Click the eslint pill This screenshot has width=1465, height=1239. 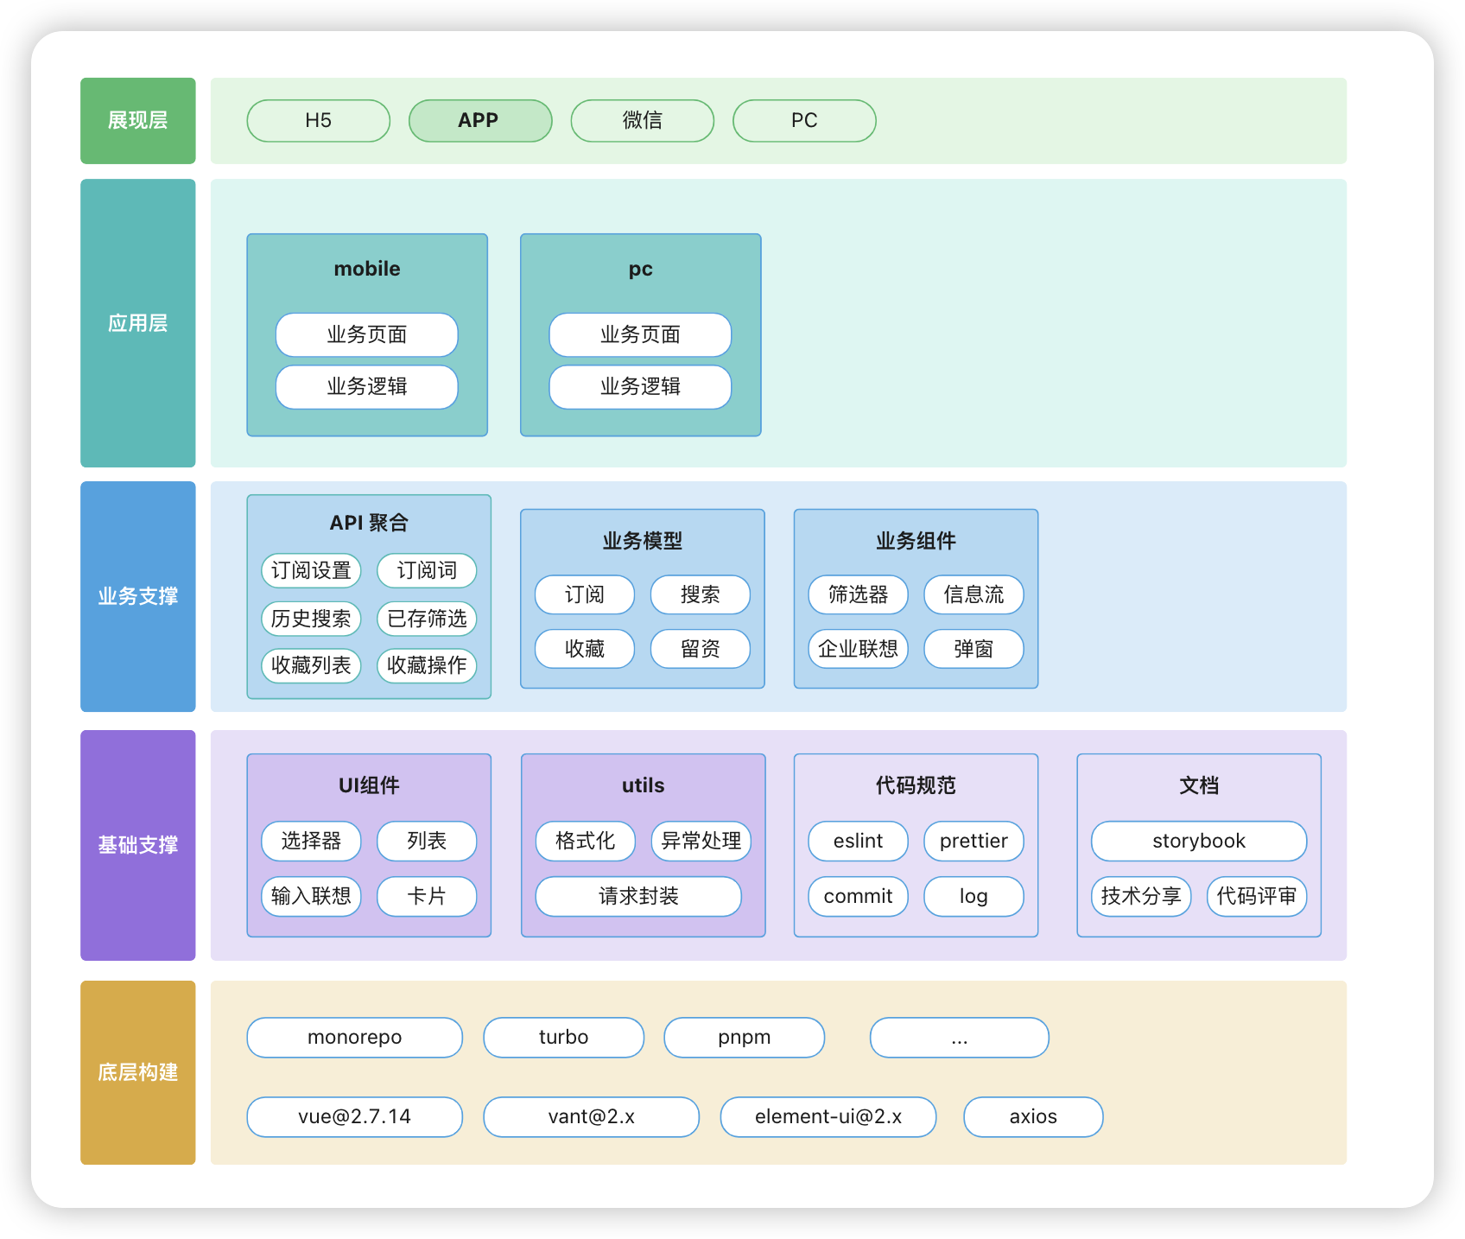pos(859,841)
